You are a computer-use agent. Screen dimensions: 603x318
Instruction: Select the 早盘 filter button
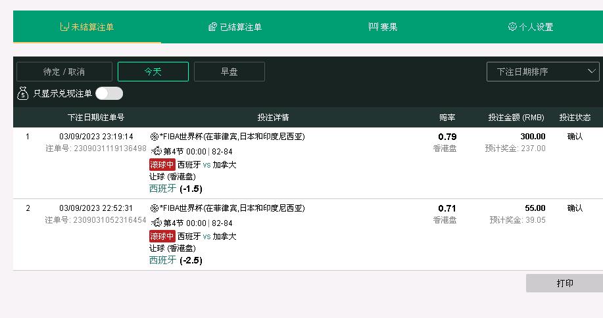pyautogui.click(x=229, y=72)
